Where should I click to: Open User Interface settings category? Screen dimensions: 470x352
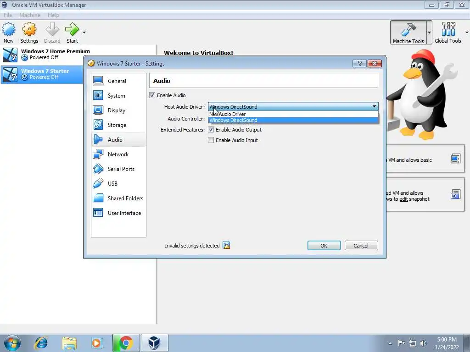pos(118,213)
